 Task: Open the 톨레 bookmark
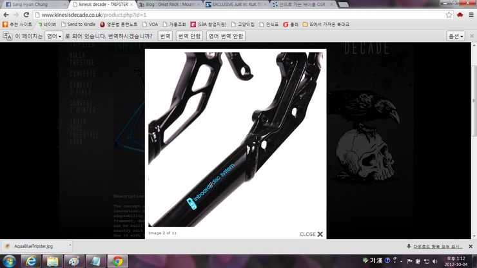click(291, 24)
